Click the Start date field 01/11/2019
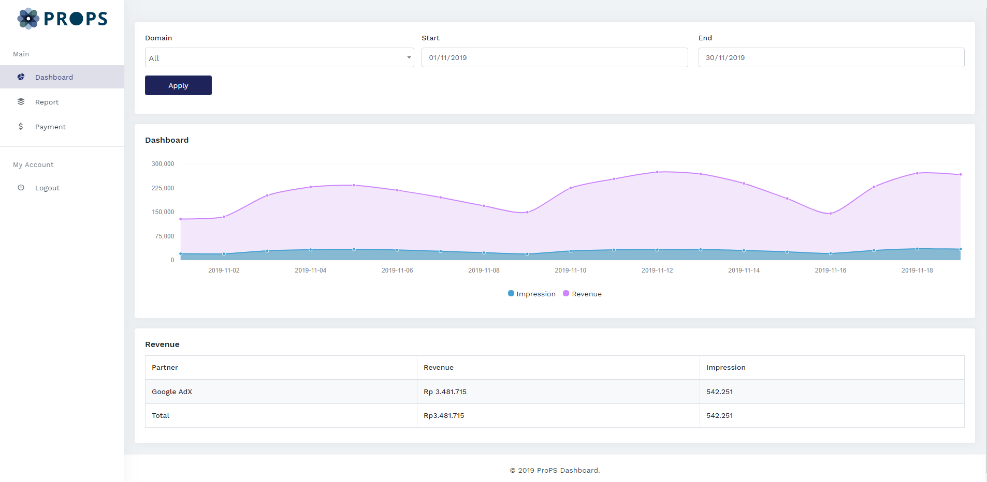The height and width of the screenshot is (482, 987). (x=555, y=57)
